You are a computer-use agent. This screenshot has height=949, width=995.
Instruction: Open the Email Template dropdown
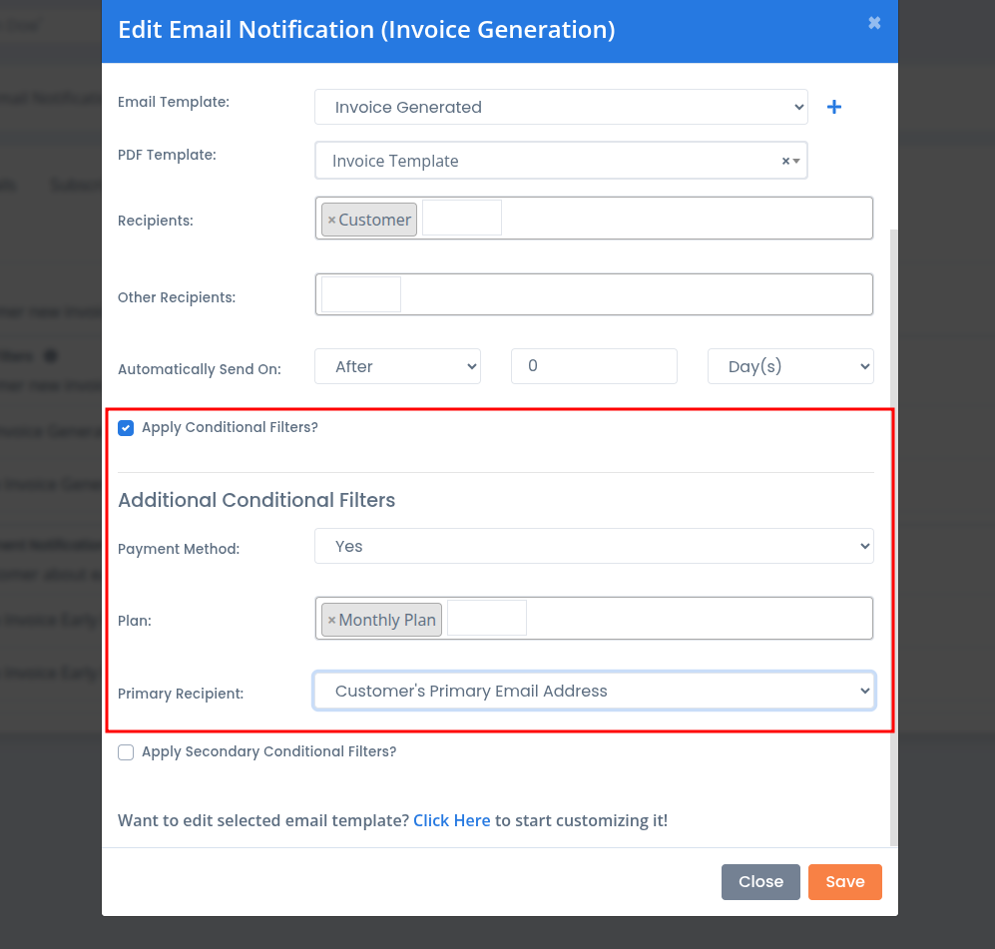point(560,107)
